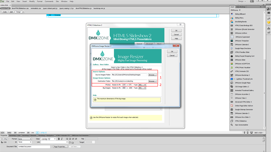Choose Google Maps Directions insert icon
The image size is (271, 152).
tap(232, 48)
